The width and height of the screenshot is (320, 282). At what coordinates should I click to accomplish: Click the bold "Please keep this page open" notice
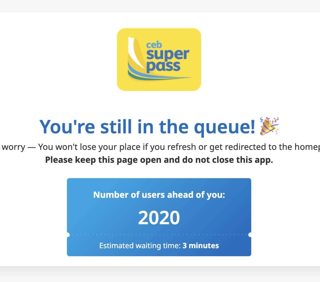click(x=159, y=160)
